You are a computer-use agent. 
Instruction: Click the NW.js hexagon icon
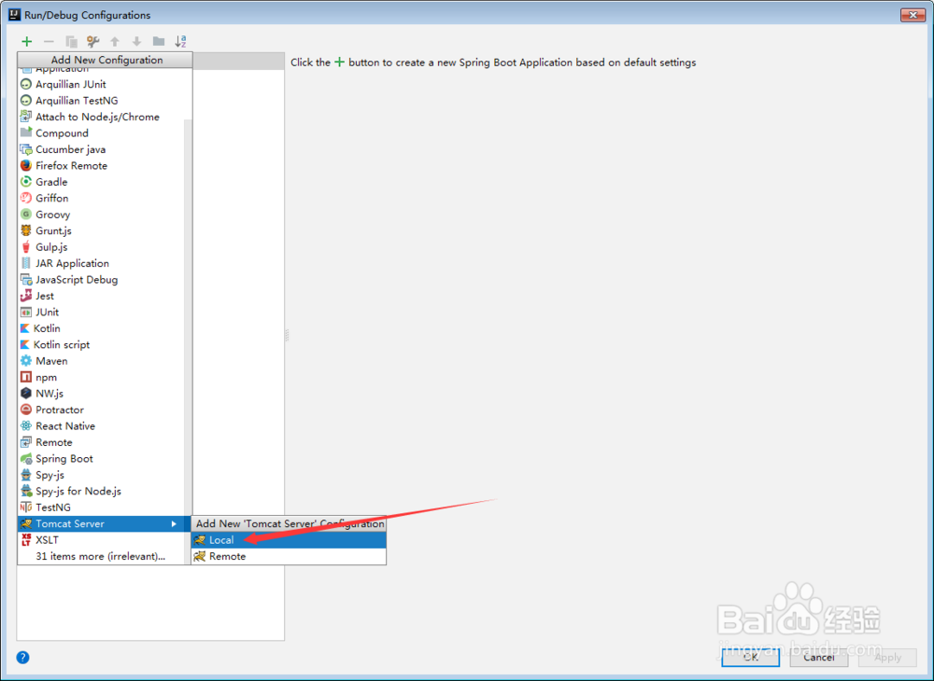coord(26,393)
